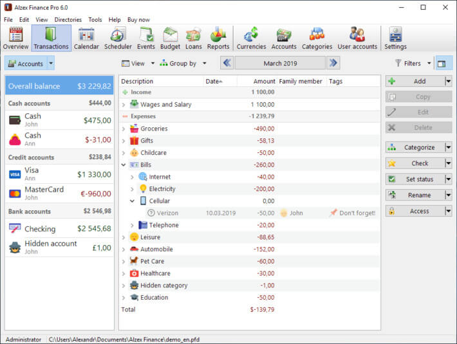Open the Access dropdown arrow
Viewport: 457px width, 344px height.
click(x=449, y=211)
